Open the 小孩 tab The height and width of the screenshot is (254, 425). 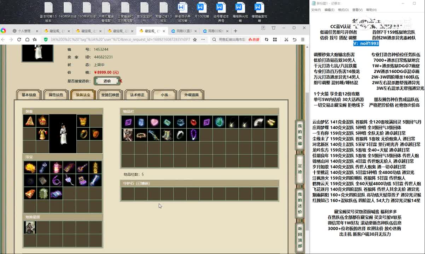(164, 95)
